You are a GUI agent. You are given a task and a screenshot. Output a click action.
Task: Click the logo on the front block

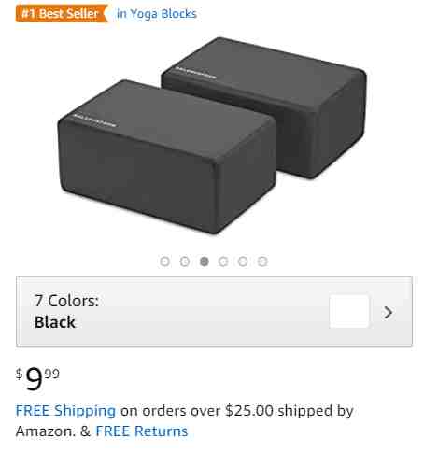click(x=94, y=120)
